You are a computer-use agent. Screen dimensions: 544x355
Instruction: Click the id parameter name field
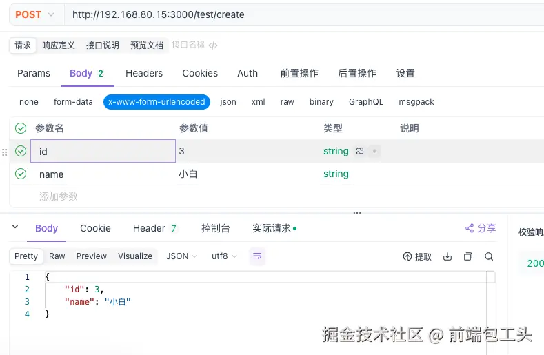pos(103,151)
